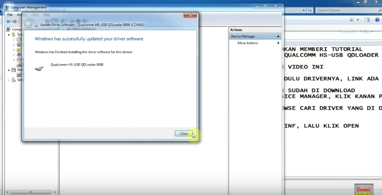Expand the Shared Folders node
The image size is (382, 195).
coord(14,50)
